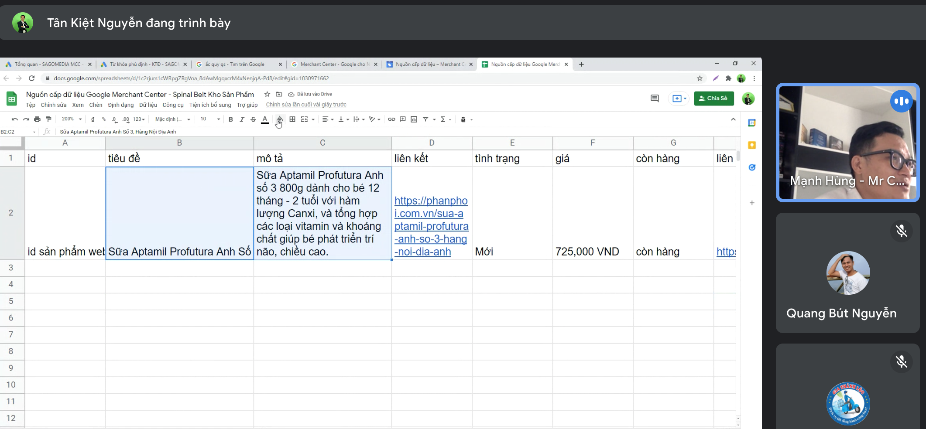The image size is (926, 429).
Task: Open Google Tasks side panel icon
Action: coord(752,167)
